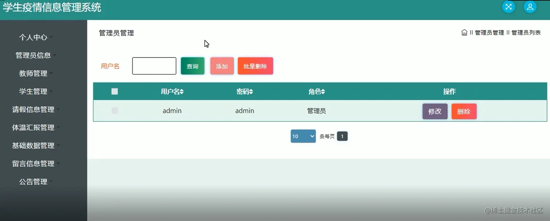550x221 pixels.
Task: Click the 查询 search button
Action: coord(192,66)
